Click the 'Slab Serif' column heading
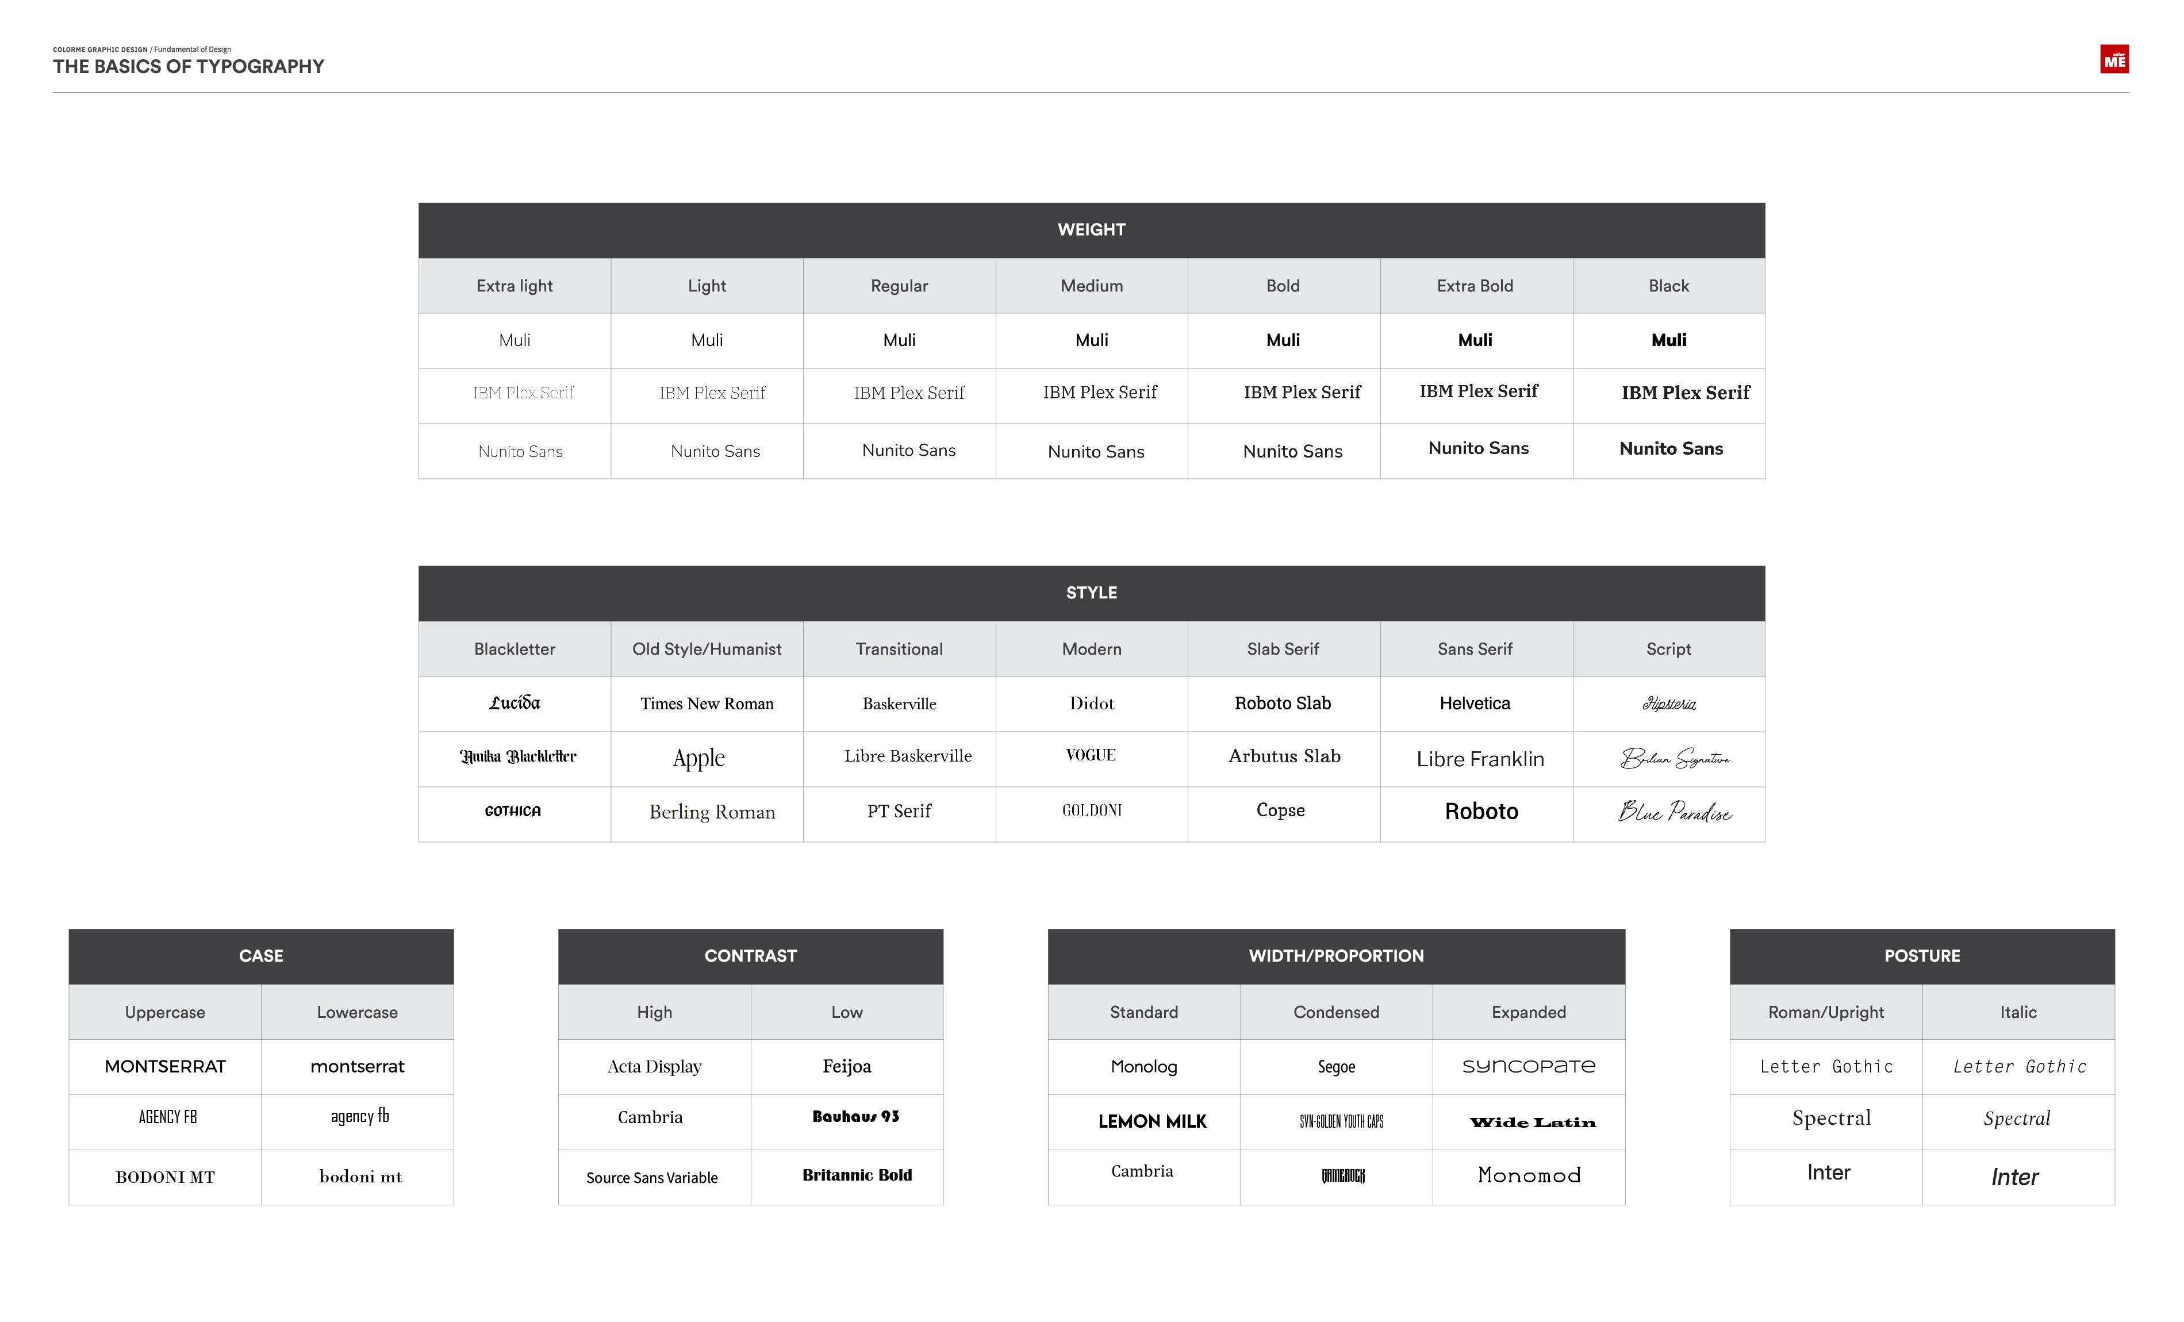The width and height of the screenshot is (2184, 1322). click(1283, 650)
